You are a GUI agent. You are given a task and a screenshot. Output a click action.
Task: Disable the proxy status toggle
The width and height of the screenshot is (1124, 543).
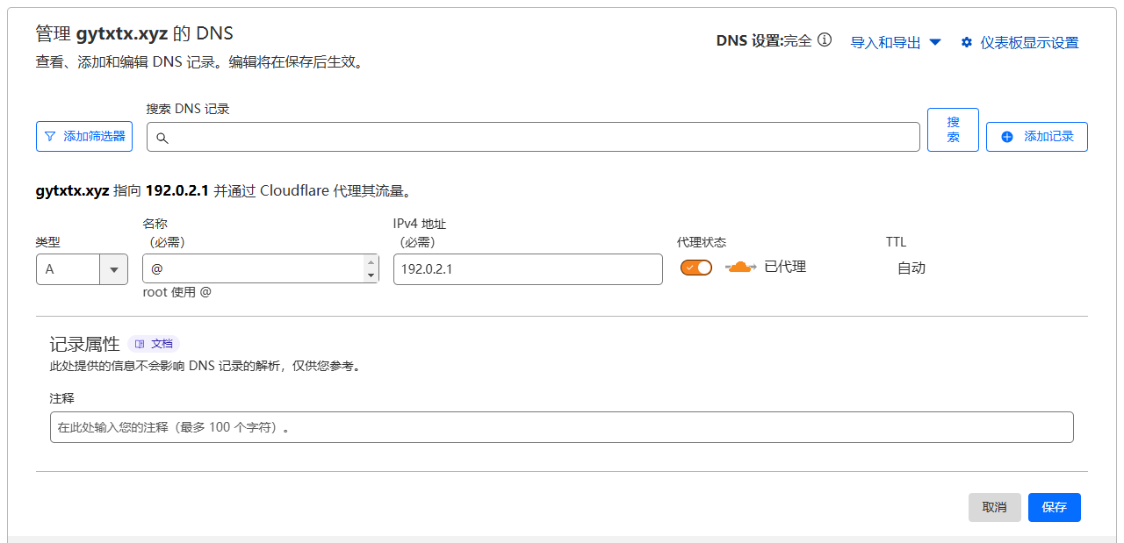[x=696, y=268]
